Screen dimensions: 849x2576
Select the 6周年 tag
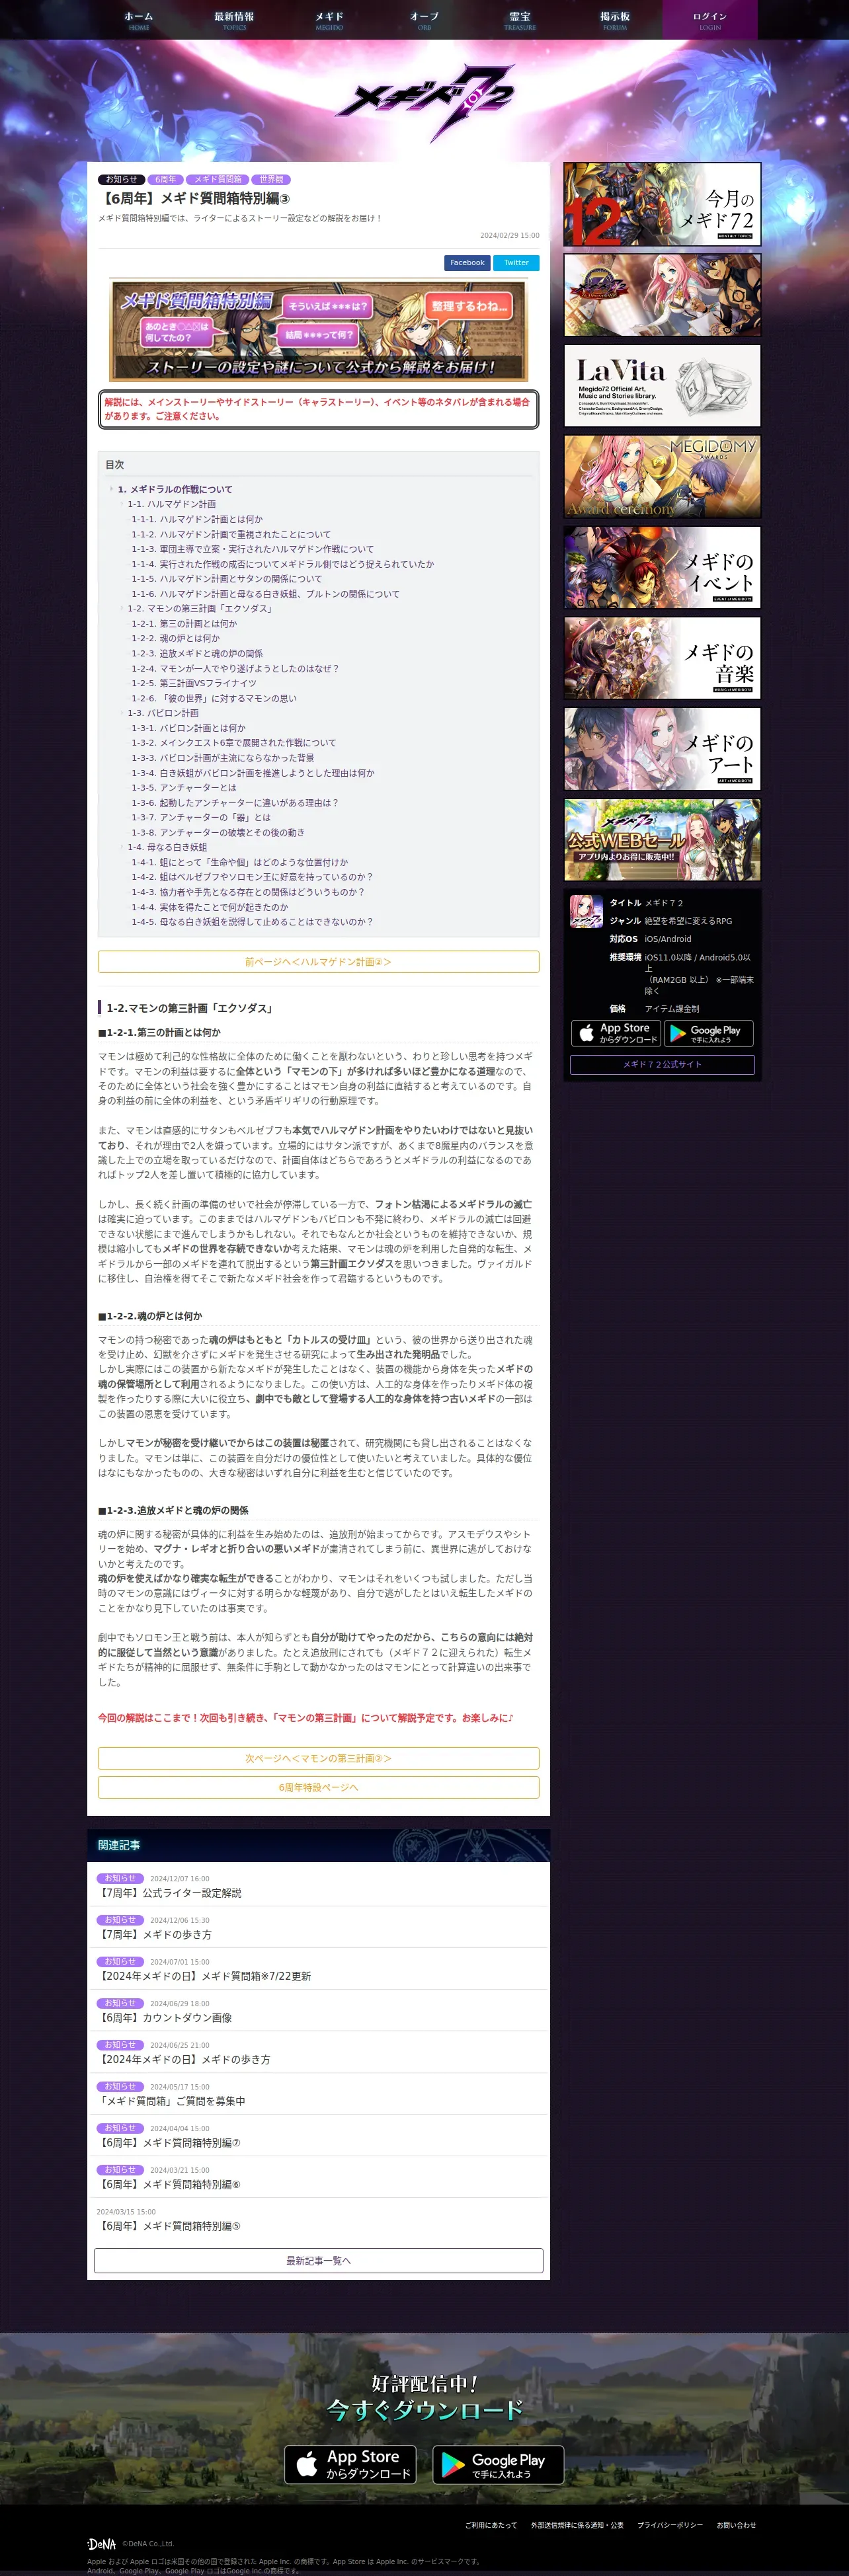[x=165, y=180]
